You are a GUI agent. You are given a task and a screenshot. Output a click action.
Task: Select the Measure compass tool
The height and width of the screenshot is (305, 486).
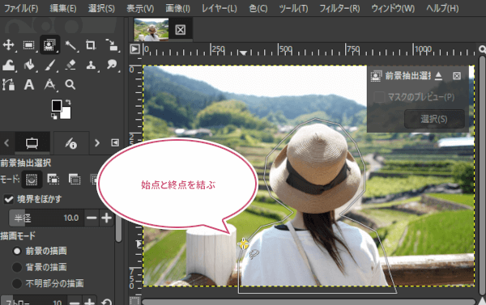coord(49,84)
